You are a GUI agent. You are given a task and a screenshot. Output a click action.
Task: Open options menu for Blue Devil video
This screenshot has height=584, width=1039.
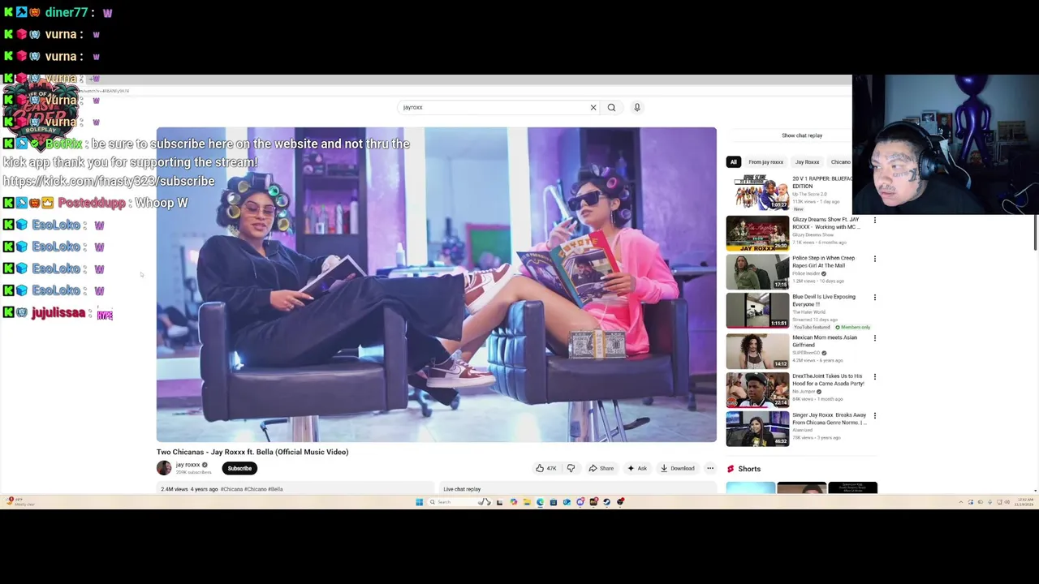(x=874, y=298)
